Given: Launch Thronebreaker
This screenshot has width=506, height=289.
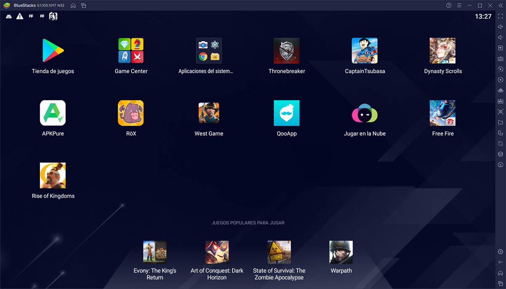Looking at the screenshot, I should coord(287,51).
